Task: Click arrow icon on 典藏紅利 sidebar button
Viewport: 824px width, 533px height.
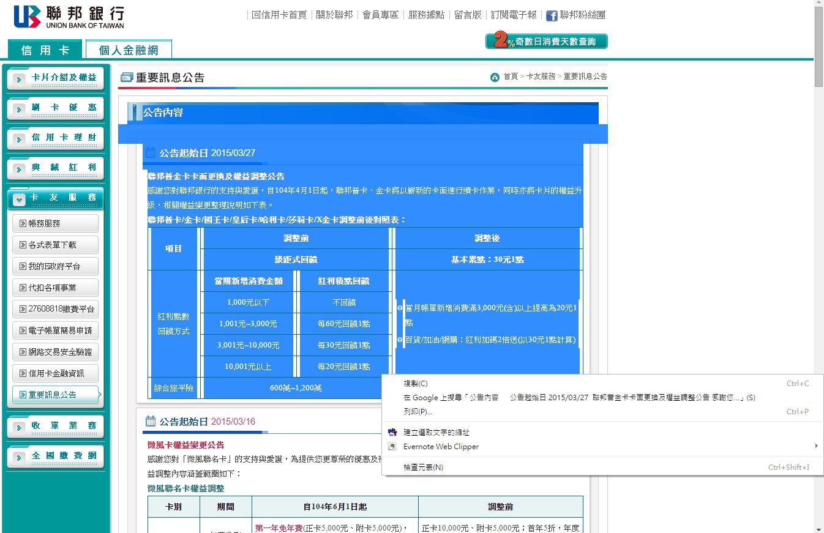Action: pyautogui.click(x=19, y=169)
